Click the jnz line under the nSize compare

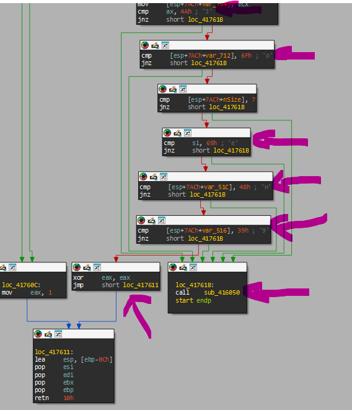pyautogui.click(x=202, y=107)
